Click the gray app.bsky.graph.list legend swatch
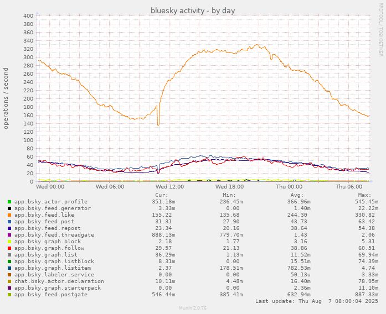 click(x=9, y=255)
